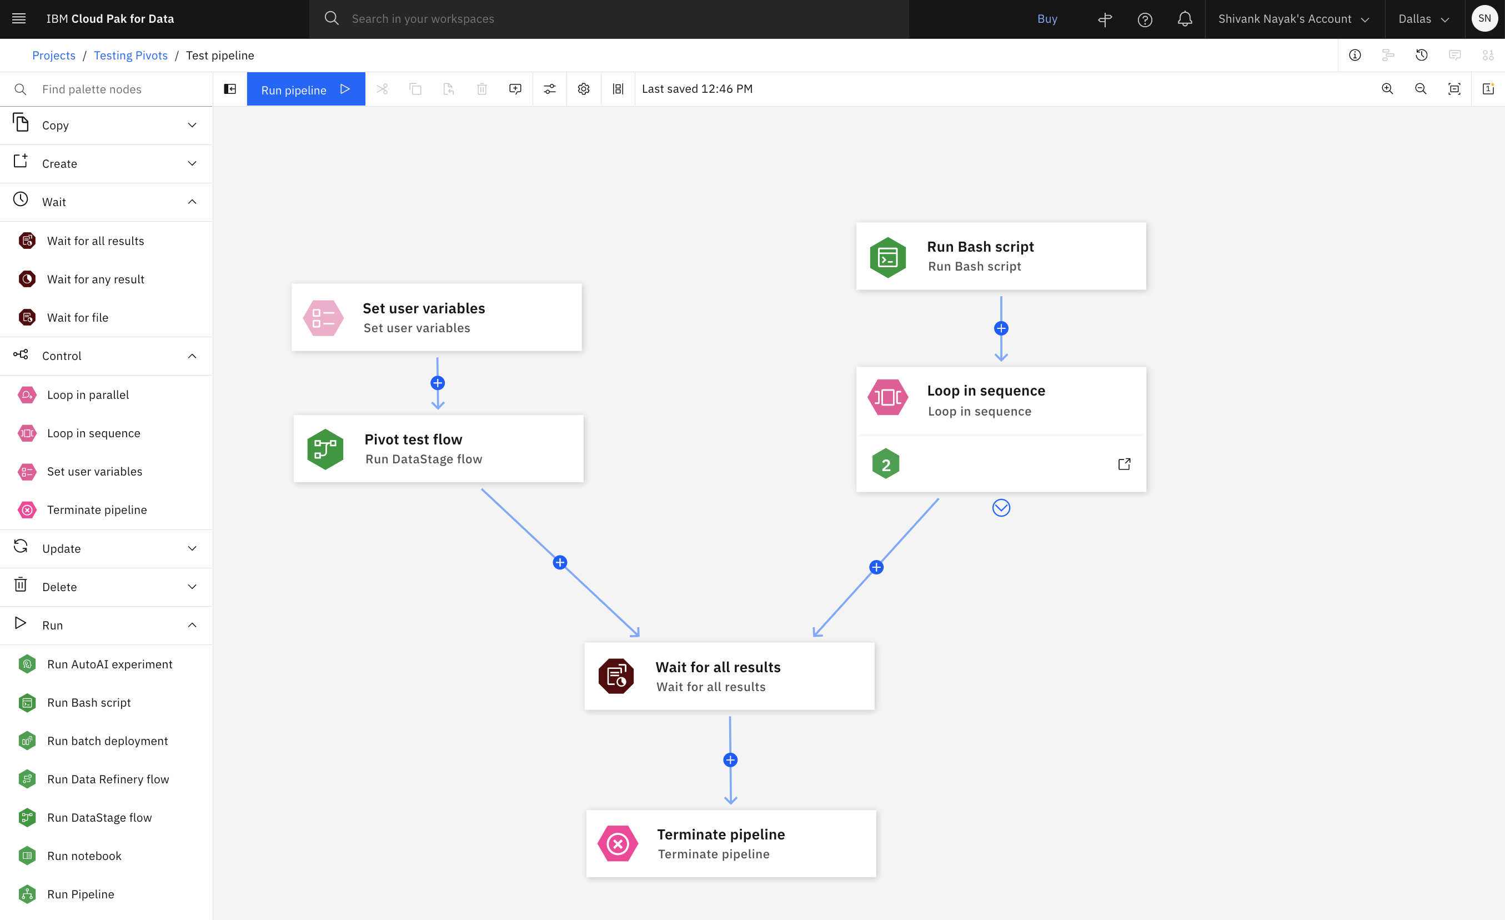This screenshot has height=920, width=1505.
Task: Select Wait for any result palette node
Action: (x=106, y=280)
